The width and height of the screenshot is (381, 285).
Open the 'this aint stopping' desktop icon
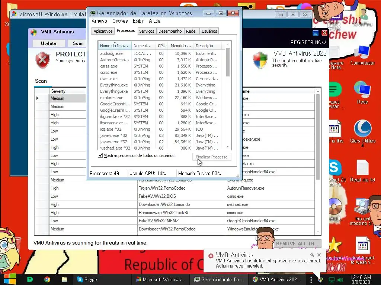[362, 211]
